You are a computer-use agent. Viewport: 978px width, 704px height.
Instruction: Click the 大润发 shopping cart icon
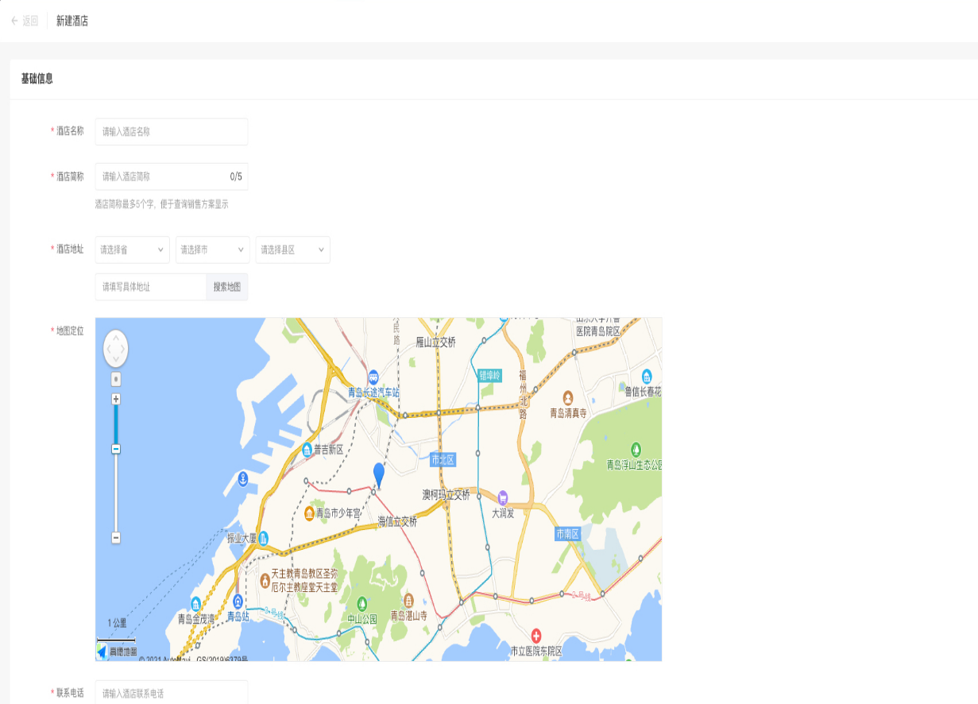point(503,498)
